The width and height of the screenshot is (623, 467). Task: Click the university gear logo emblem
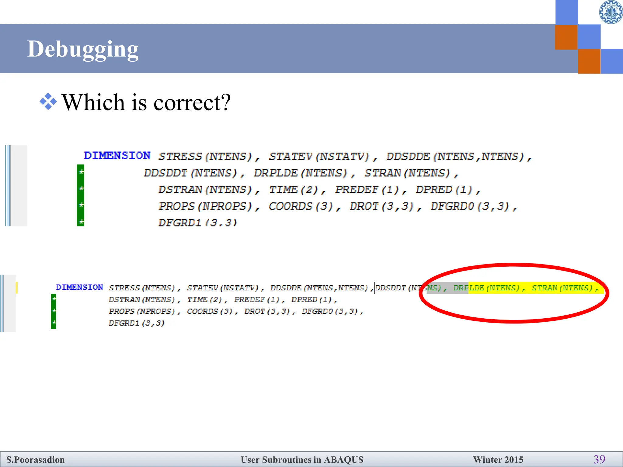click(611, 12)
